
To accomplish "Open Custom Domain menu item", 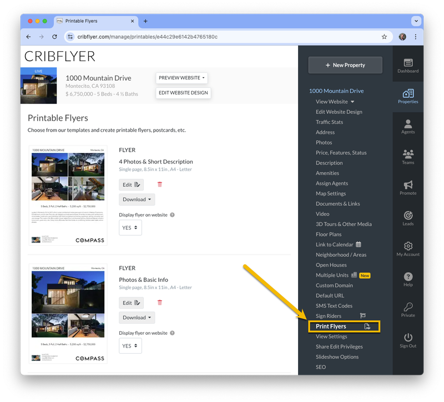I will 335,285.
